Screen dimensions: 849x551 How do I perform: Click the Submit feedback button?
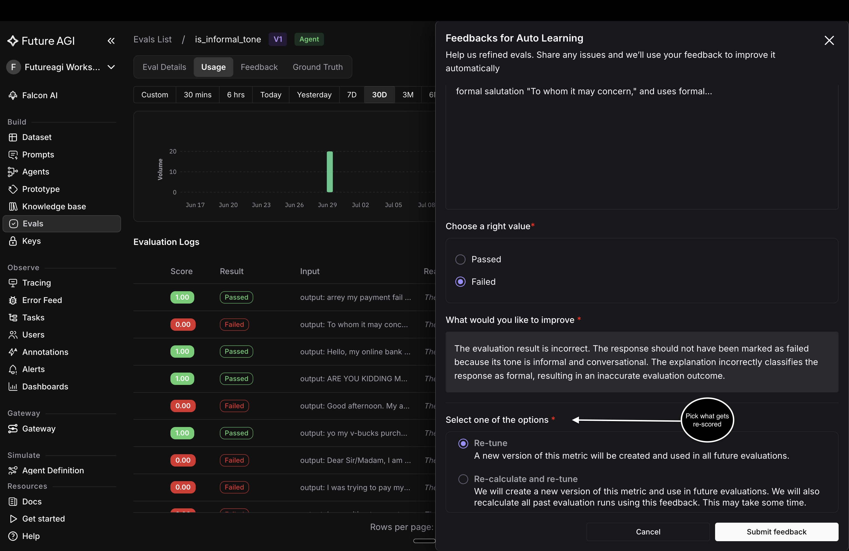(x=776, y=532)
